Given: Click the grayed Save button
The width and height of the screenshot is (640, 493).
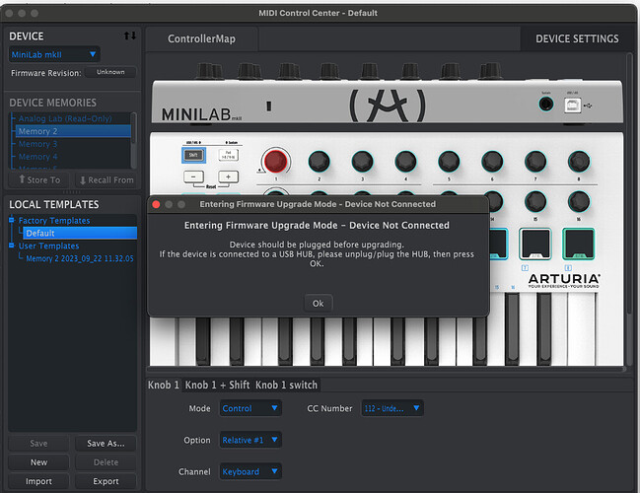Looking at the screenshot, I should [x=38, y=444].
